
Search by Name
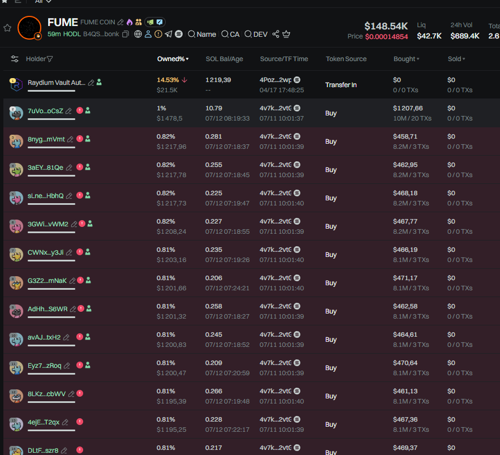click(x=202, y=34)
